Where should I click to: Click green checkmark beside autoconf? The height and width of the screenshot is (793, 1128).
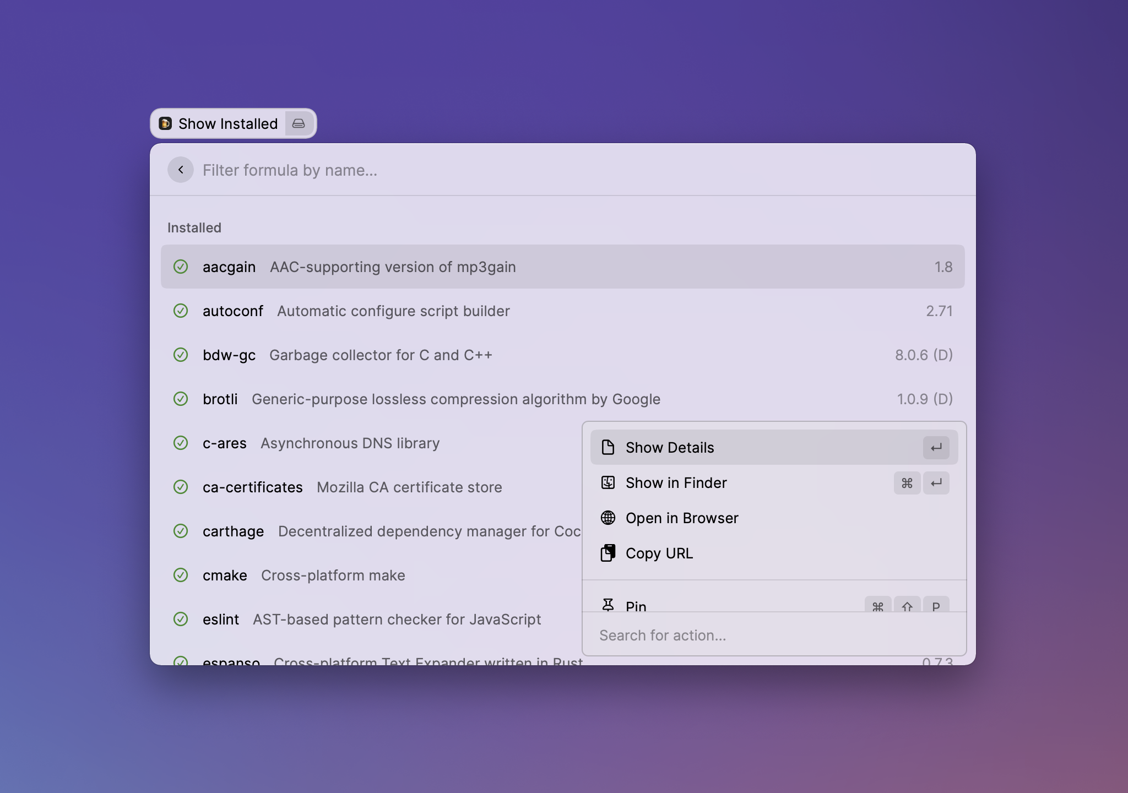[x=181, y=311]
